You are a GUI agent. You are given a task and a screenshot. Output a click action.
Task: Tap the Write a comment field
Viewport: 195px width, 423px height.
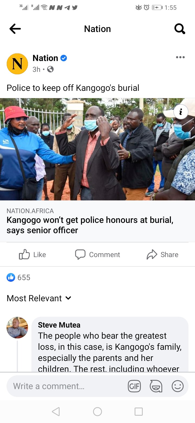68,386
